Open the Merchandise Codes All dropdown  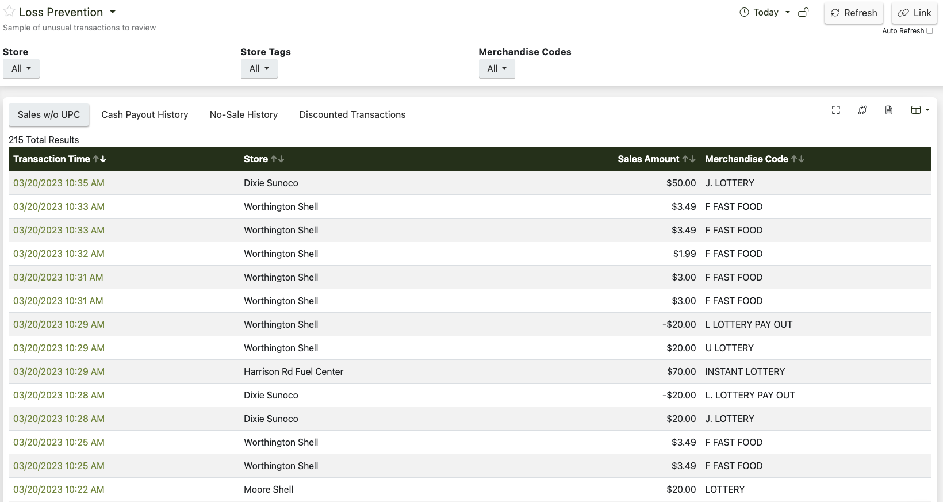point(497,68)
